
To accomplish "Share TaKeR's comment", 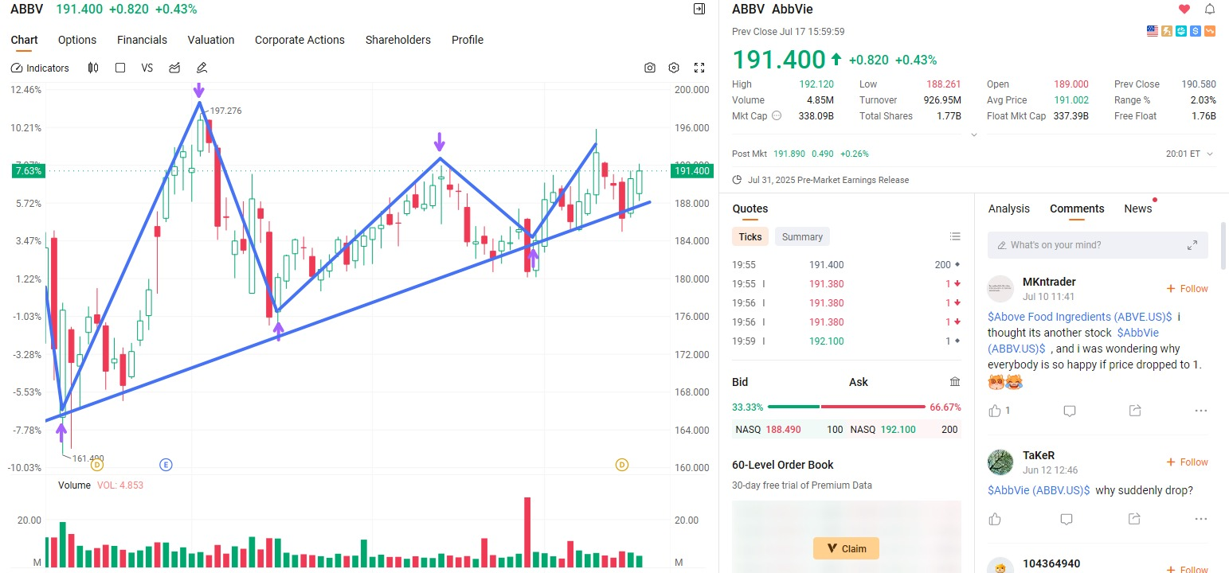I will pyautogui.click(x=1133, y=519).
